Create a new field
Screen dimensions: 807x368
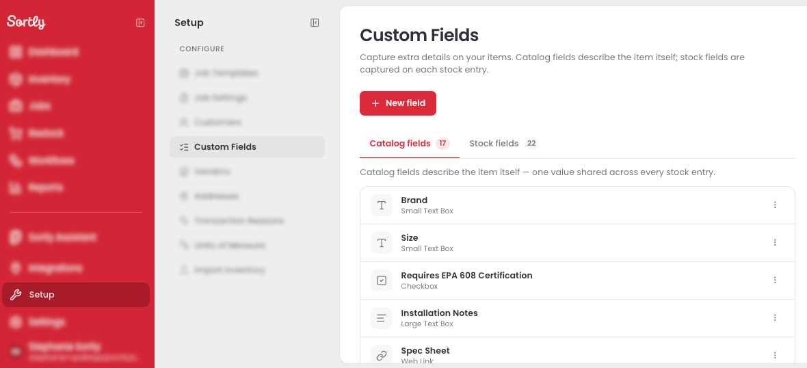398,103
